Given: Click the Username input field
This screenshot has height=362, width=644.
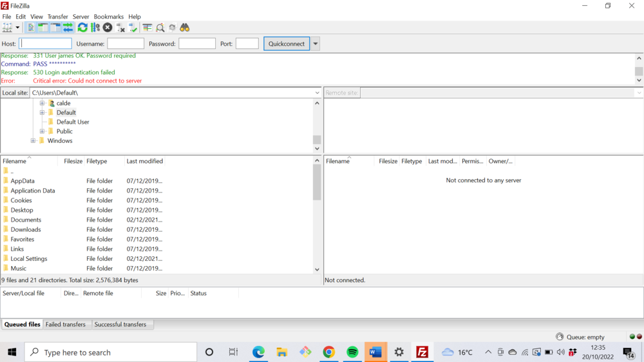Looking at the screenshot, I should click(126, 44).
